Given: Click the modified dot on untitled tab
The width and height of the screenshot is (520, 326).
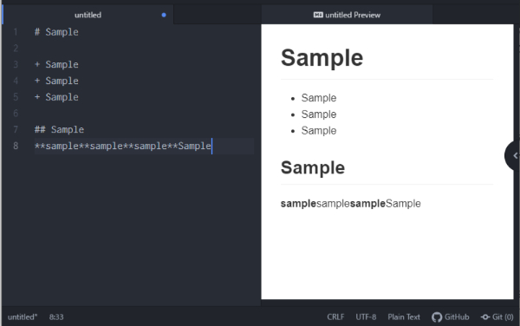Looking at the screenshot, I should click(164, 15).
